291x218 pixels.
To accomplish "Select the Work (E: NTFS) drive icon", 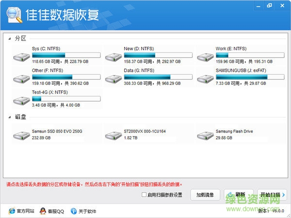I will coord(205,57).
